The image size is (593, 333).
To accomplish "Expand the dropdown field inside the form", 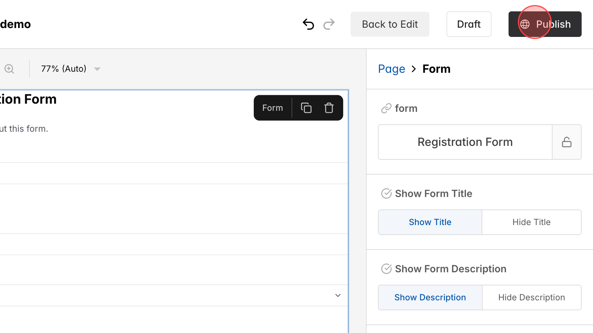I will (x=337, y=295).
